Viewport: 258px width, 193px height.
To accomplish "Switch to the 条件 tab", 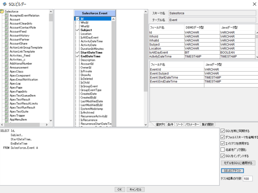I will [170, 125].
